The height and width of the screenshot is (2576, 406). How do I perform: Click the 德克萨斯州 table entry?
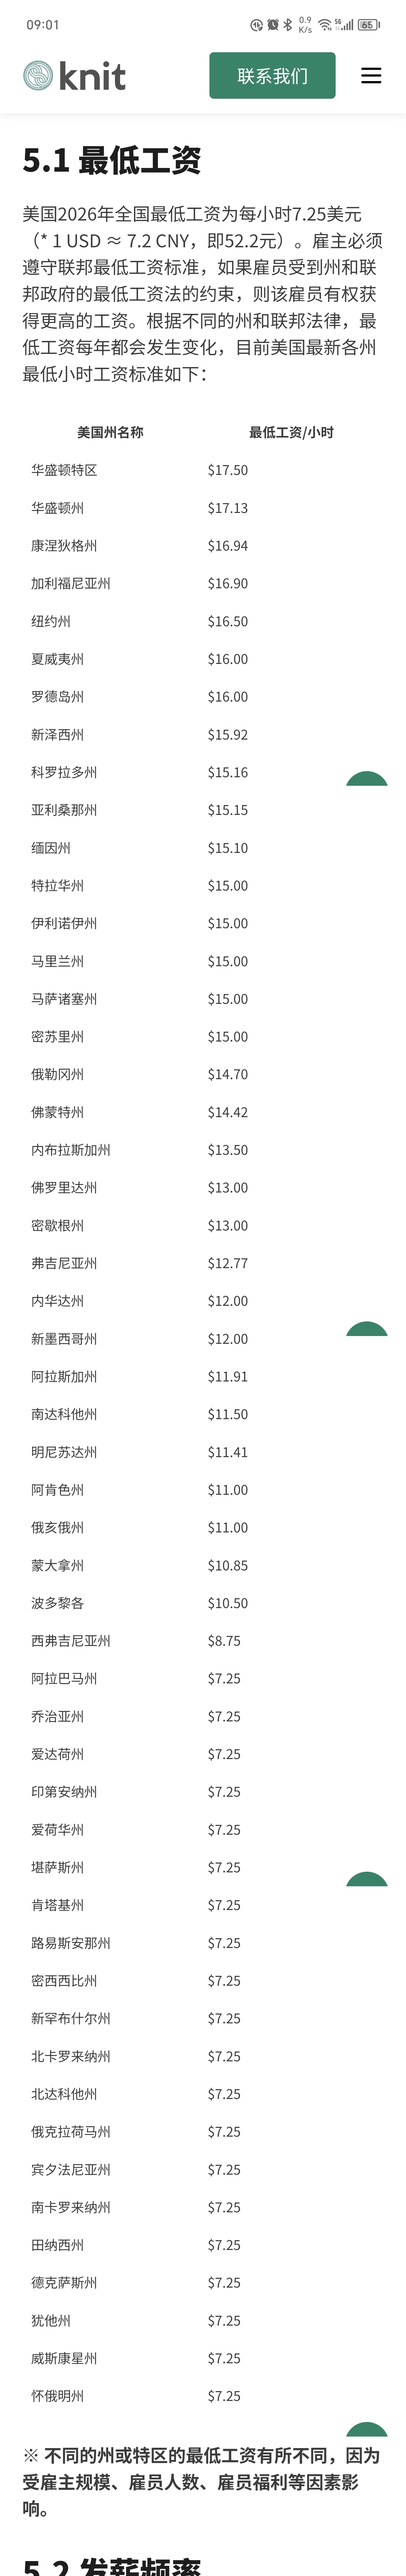click(64, 2282)
